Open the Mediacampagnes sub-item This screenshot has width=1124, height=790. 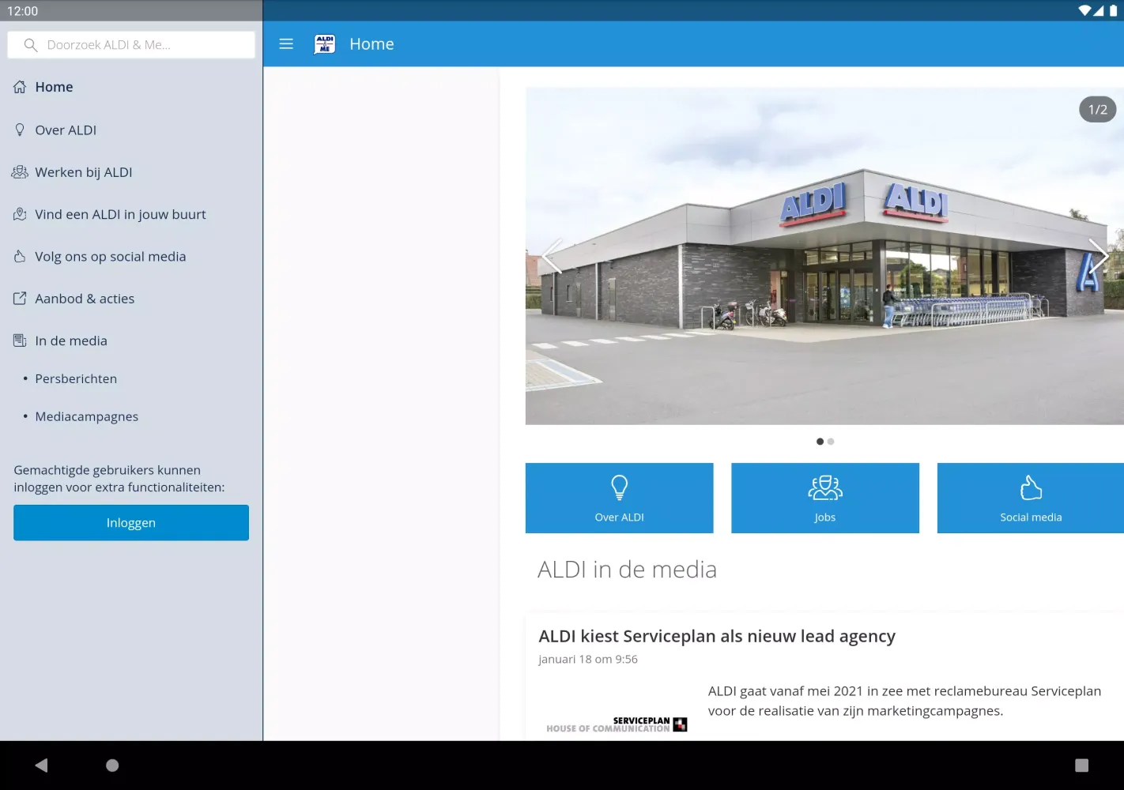pos(87,416)
